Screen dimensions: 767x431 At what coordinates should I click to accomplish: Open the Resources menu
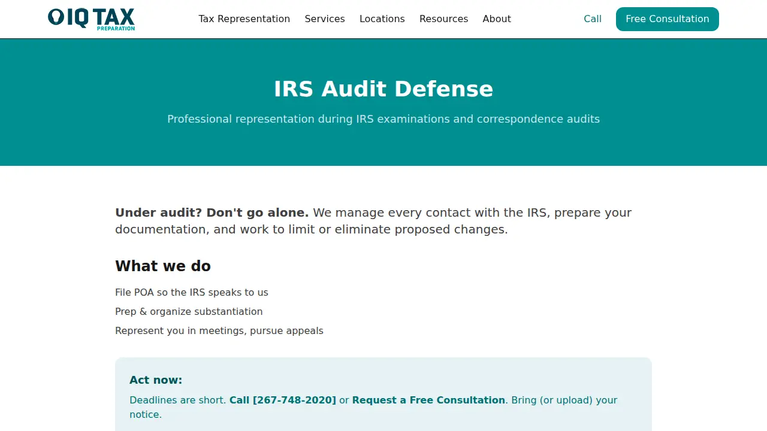point(443,19)
